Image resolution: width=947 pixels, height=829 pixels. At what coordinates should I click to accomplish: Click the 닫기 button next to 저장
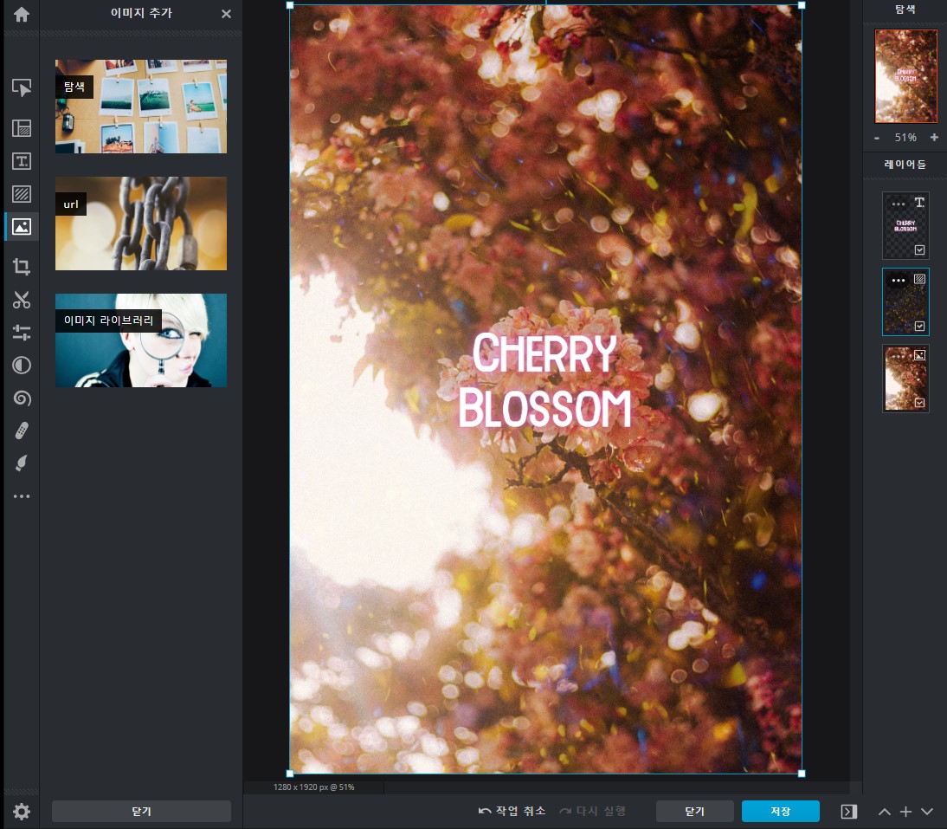[x=694, y=811]
